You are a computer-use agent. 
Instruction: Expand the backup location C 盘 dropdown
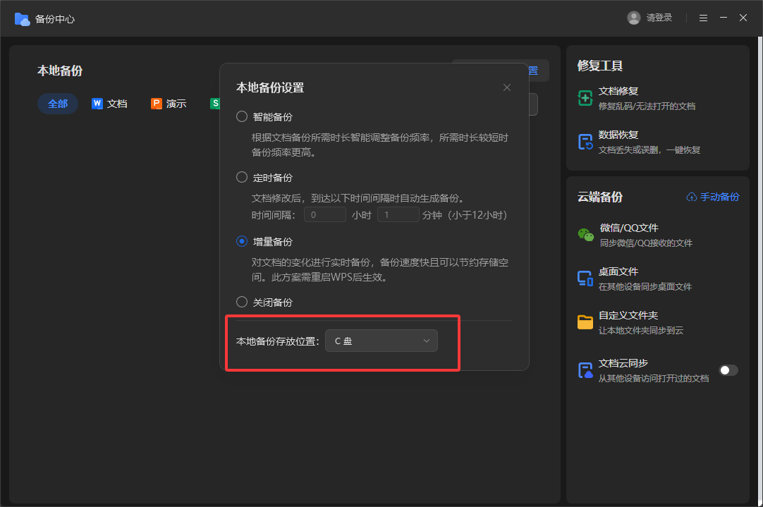tap(381, 341)
